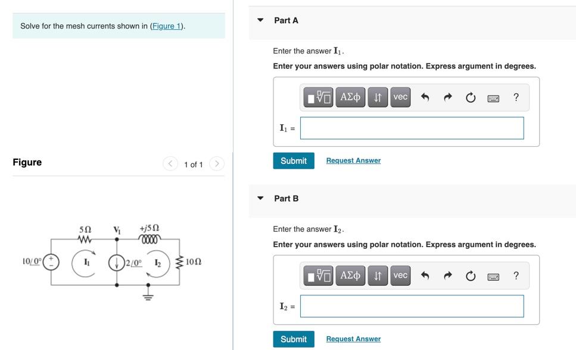
Task: Click the next figure chevron
Action: [x=216, y=164]
